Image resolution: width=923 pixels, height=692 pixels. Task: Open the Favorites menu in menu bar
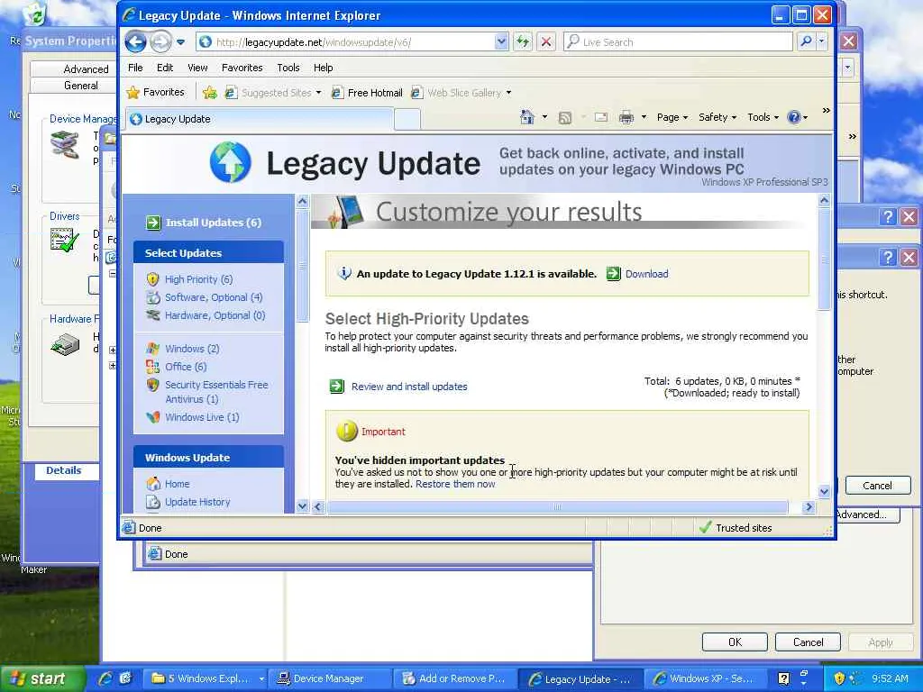pyautogui.click(x=242, y=68)
